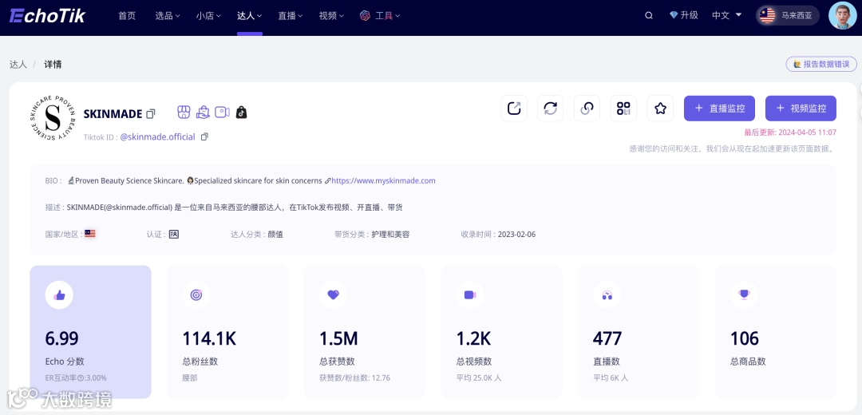This screenshot has width=862, height=415.
Task: Click the 护理和美容 category value
Action: [x=390, y=234]
